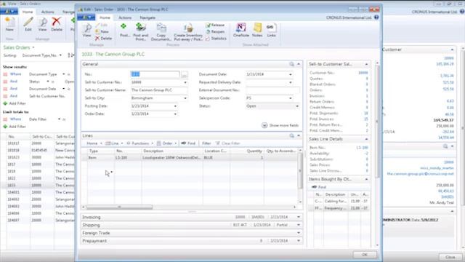Click red Delete icon in Sales Orders window
Viewport: 465px width, 262px height.
[x=57, y=24]
